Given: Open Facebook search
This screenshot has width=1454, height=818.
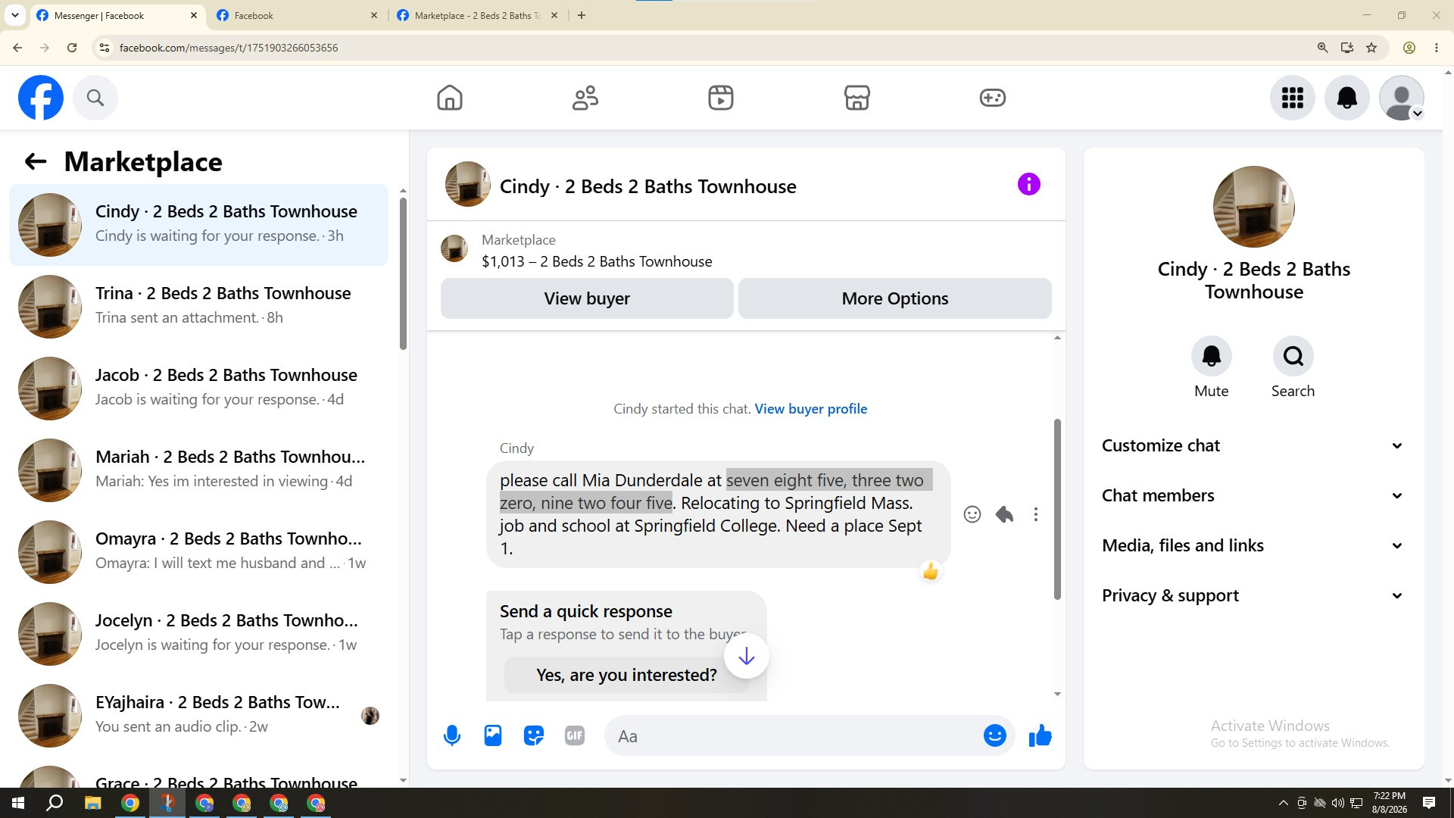Looking at the screenshot, I should [x=95, y=98].
